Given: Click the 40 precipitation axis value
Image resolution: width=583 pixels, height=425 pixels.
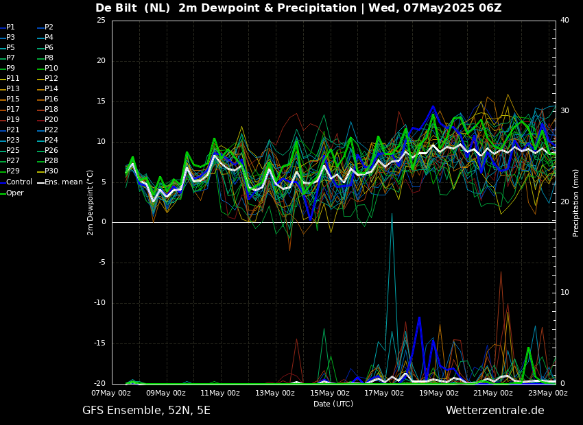Looking at the screenshot, I should click(x=564, y=21).
